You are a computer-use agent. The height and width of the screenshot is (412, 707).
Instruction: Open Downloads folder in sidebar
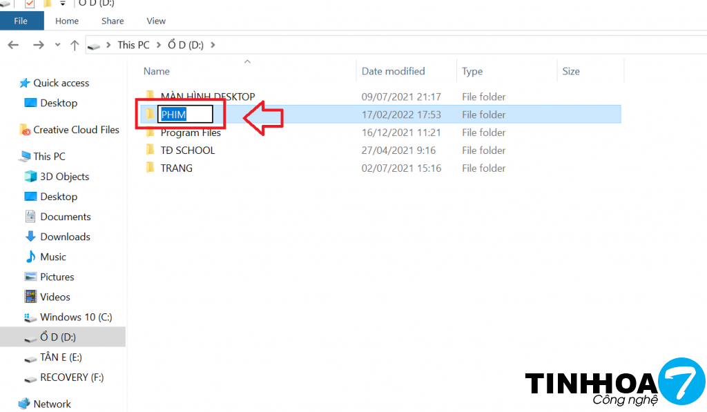[65, 237]
